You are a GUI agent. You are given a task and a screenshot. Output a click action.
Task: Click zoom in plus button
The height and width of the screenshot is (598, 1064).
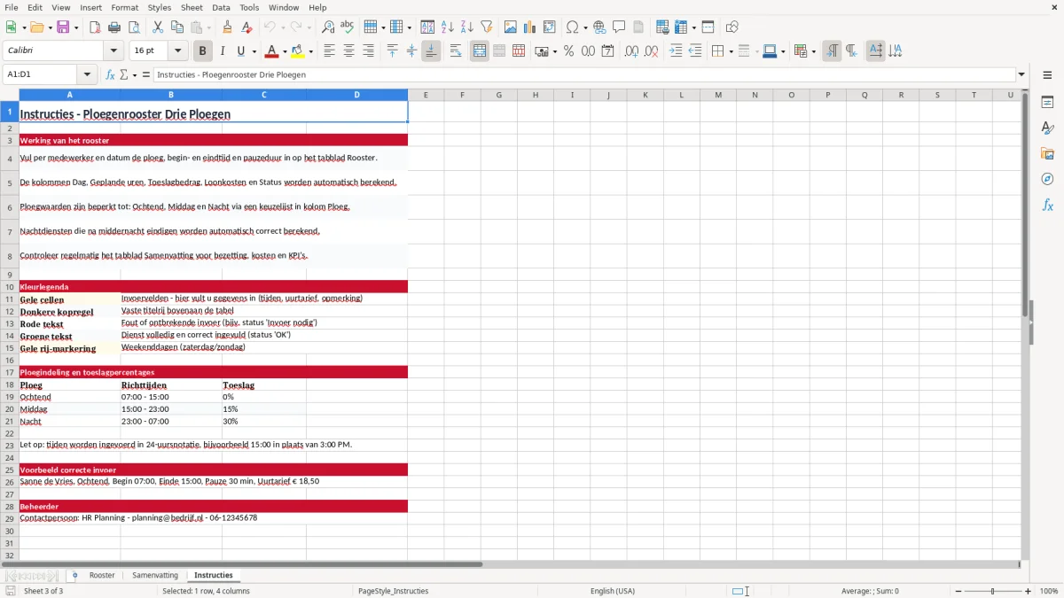pos(1029,591)
